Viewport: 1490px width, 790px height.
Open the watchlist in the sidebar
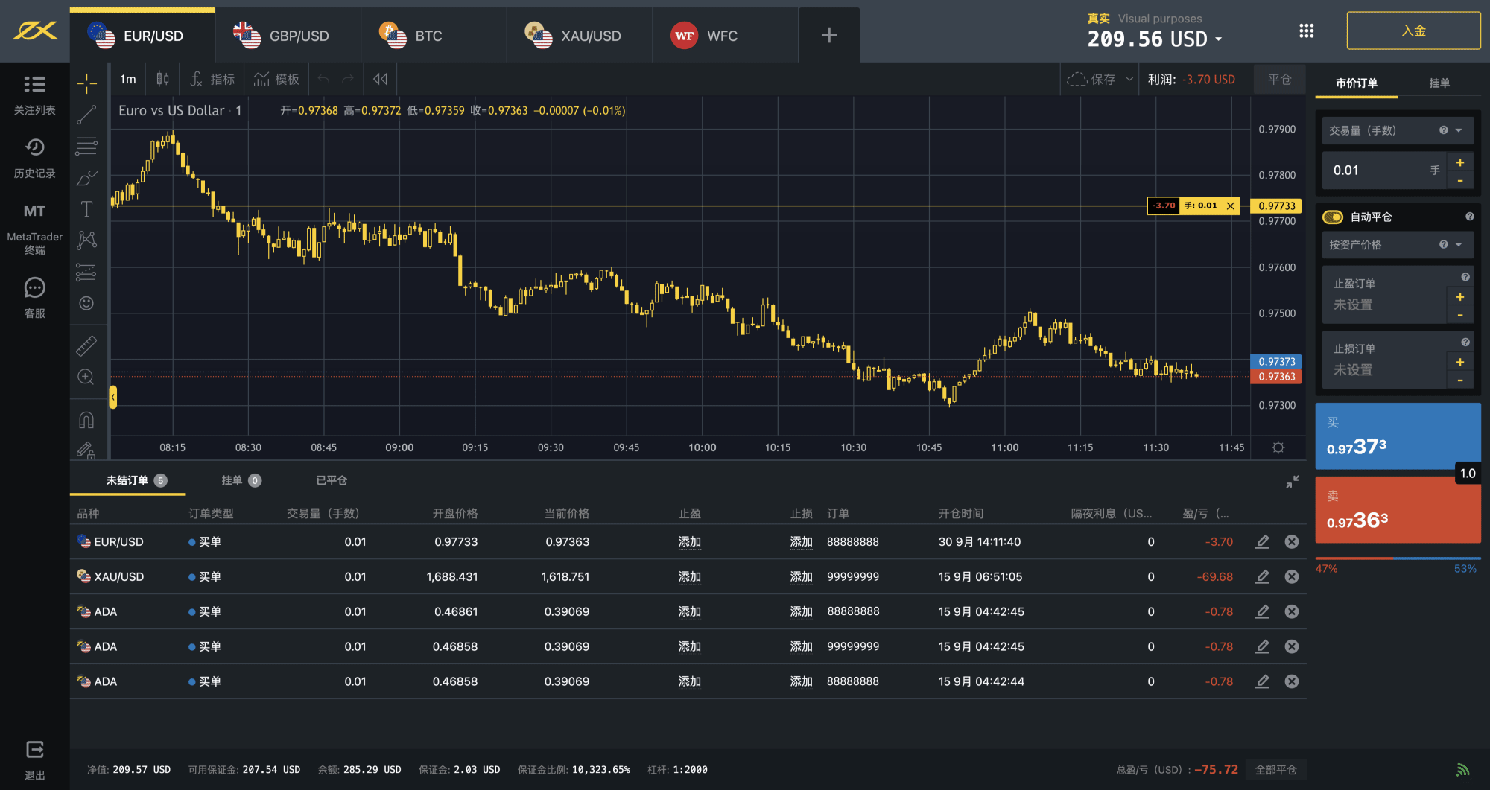click(34, 95)
